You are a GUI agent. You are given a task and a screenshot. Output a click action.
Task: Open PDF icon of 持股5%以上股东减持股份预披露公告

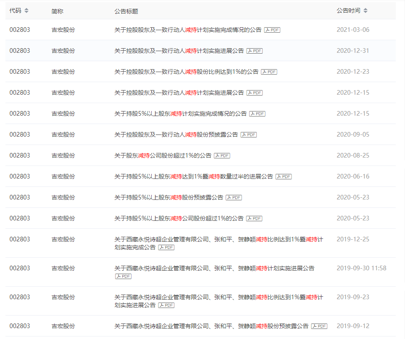click(x=234, y=198)
